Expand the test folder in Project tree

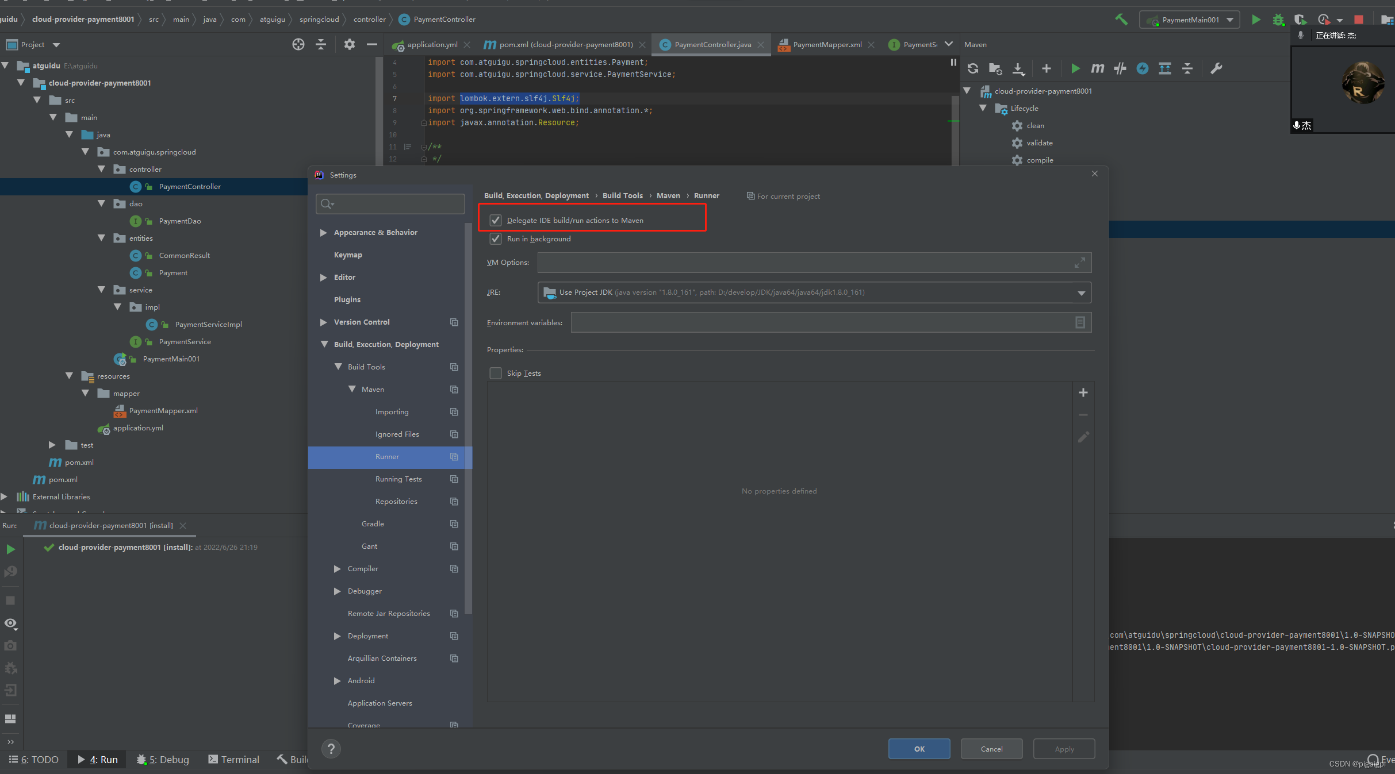point(52,445)
